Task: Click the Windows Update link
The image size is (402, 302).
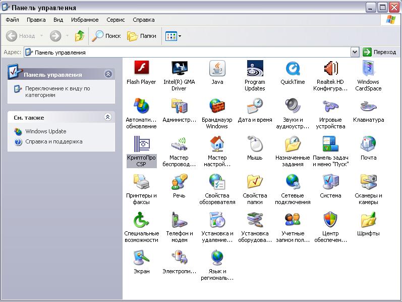Action: (x=45, y=131)
